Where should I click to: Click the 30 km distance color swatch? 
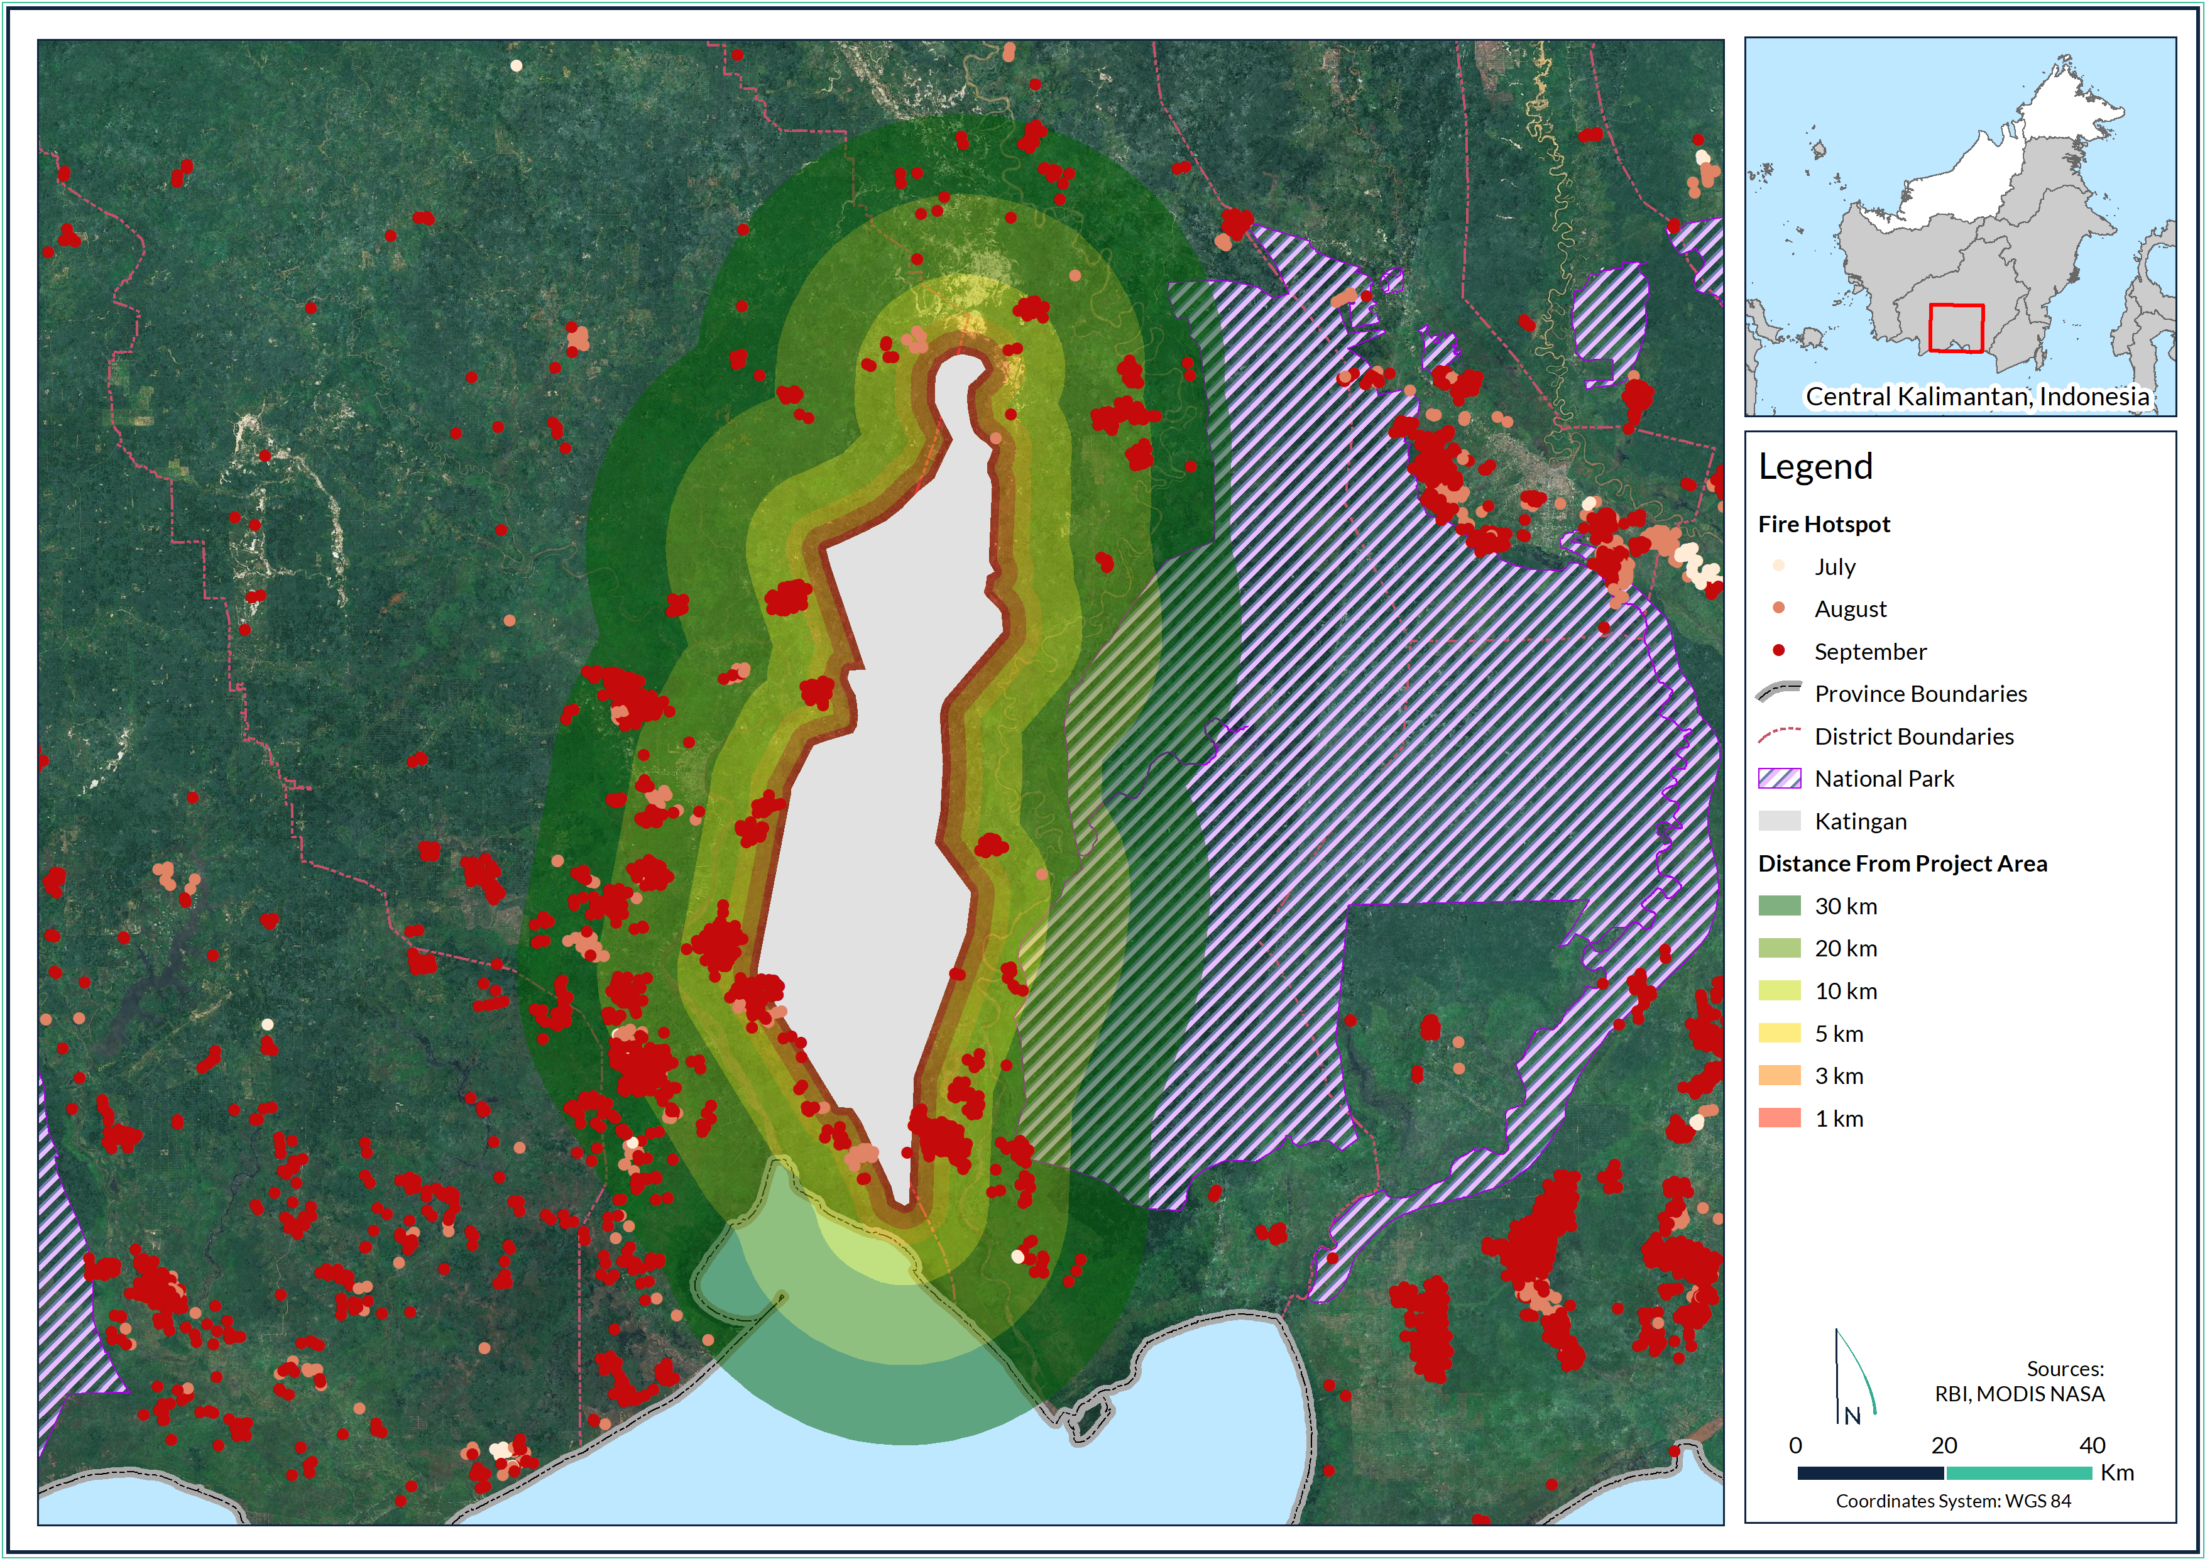pyautogui.click(x=1778, y=905)
